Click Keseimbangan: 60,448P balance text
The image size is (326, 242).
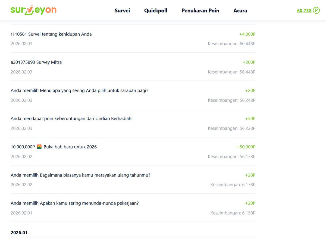click(x=232, y=43)
